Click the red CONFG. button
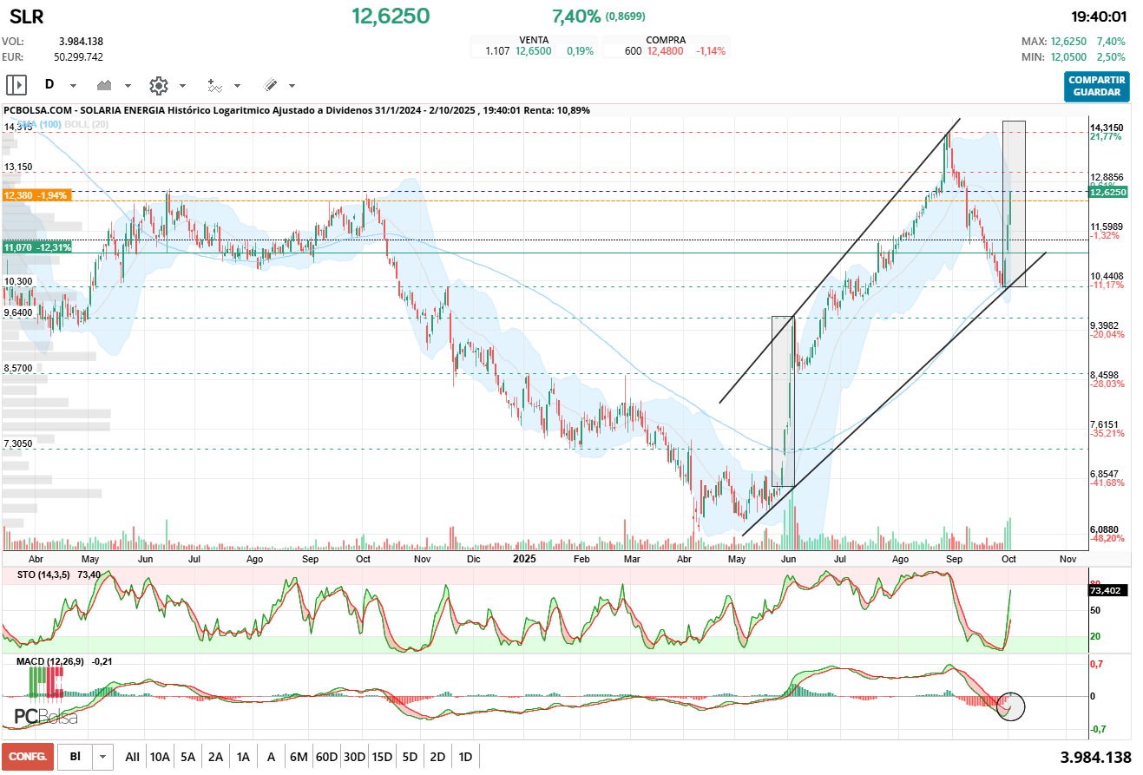This screenshot has height=775, width=1143. 28,757
